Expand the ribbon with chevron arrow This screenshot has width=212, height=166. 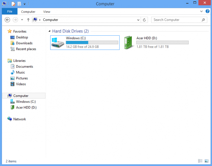pyautogui.click(x=201, y=11)
